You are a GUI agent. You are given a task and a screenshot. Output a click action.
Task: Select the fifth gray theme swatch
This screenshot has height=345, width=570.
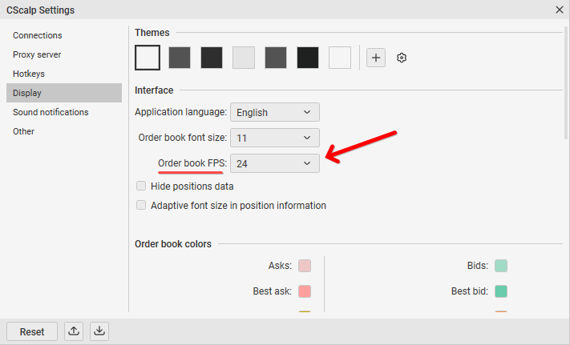tap(276, 58)
